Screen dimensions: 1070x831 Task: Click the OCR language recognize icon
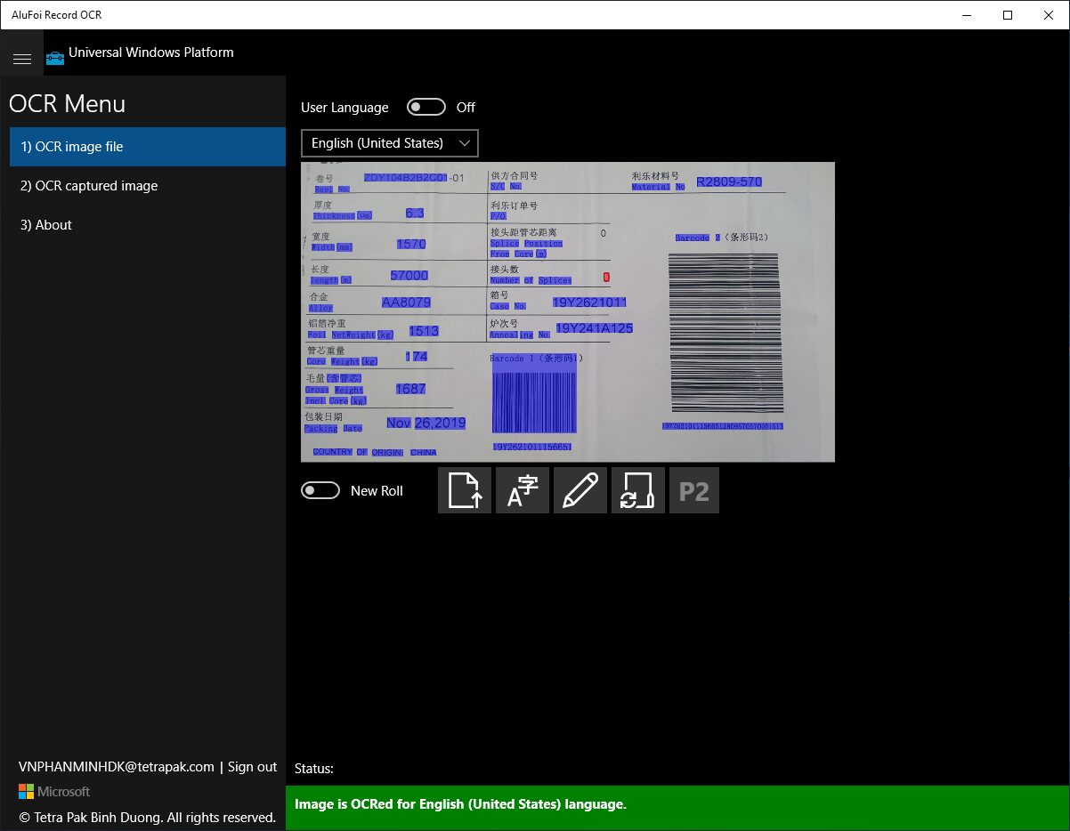523,490
